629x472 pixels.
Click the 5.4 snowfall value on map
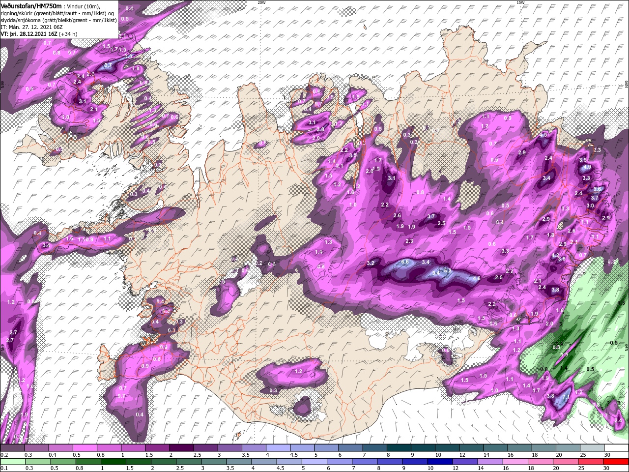click(435, 273)
